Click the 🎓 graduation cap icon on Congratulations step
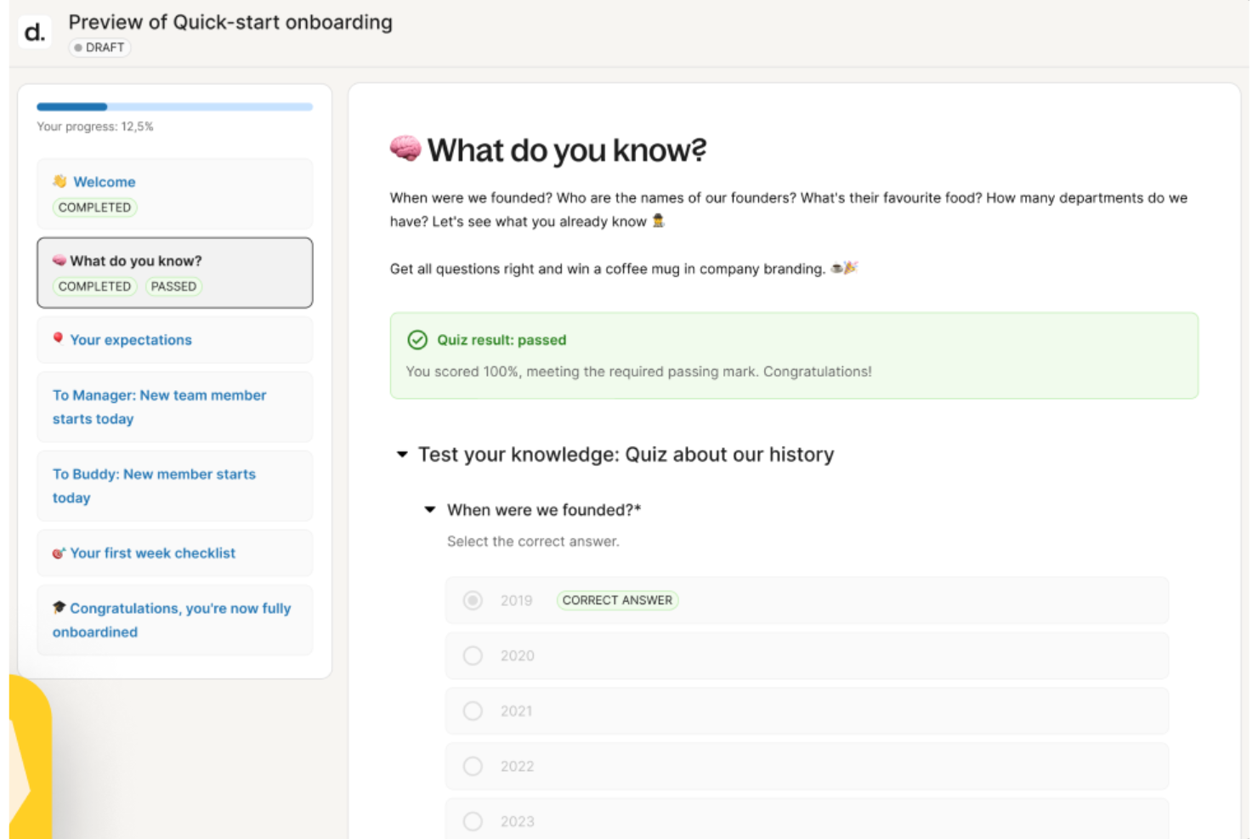The width and height of the screenshot is (1258, 839). [58, 607]
